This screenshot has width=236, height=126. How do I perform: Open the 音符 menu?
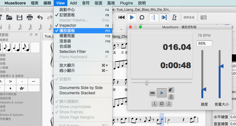pos(86,3)
